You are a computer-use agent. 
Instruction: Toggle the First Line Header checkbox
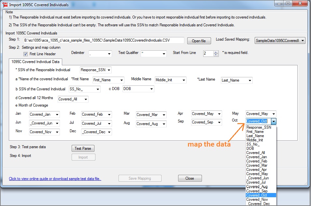coord(26,54)
